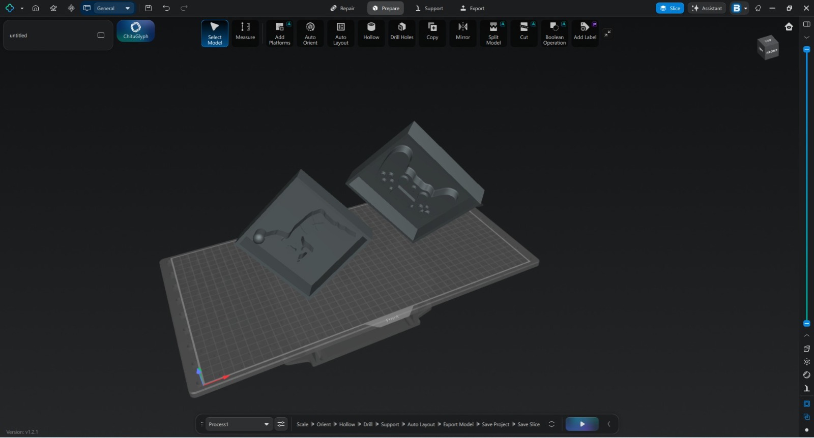This screenshot has width=814, height=438.
Task: Activate the Select Model tool
Action: click(215, 34)
